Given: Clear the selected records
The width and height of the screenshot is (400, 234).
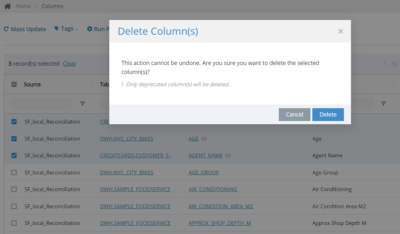Looking at the screenshot, I should [x=70, y=63].
